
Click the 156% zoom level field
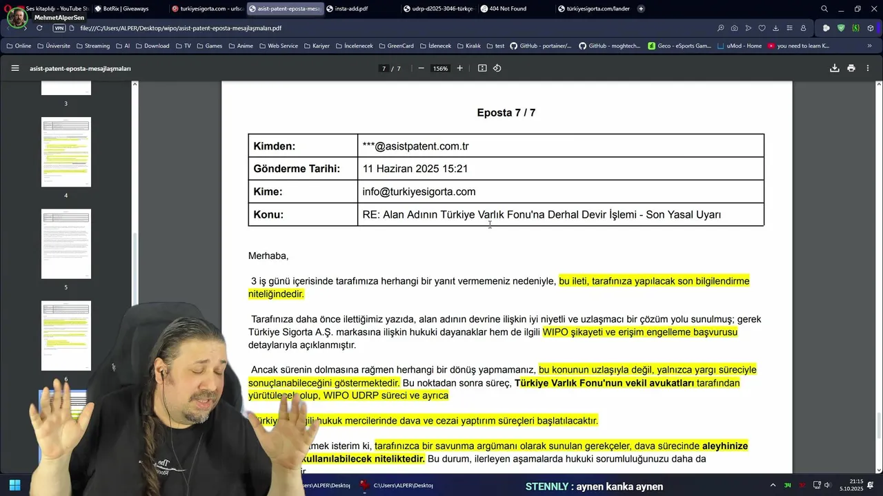pos(440,68)
